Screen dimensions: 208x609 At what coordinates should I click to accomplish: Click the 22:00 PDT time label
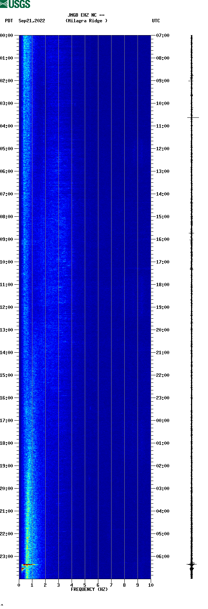(6, 534)
